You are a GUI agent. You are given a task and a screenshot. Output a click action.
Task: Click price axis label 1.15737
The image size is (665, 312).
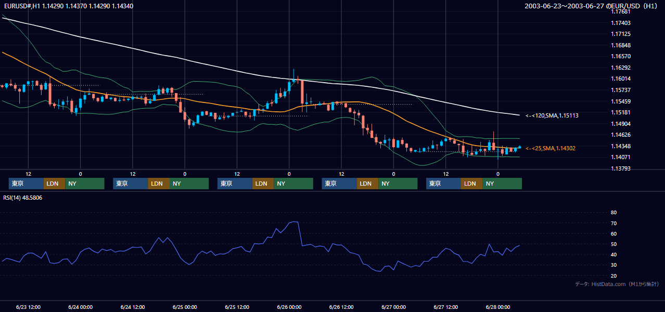[x=620, y=90]
